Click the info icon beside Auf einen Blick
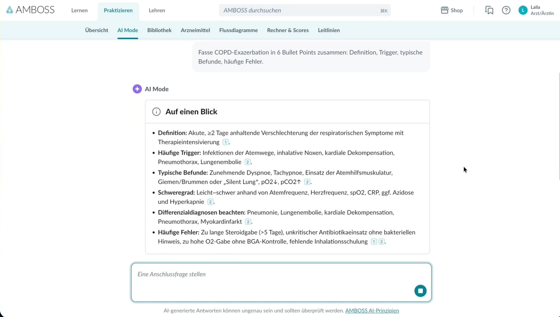This screenshot has width=560, height=317. [156, 112]
